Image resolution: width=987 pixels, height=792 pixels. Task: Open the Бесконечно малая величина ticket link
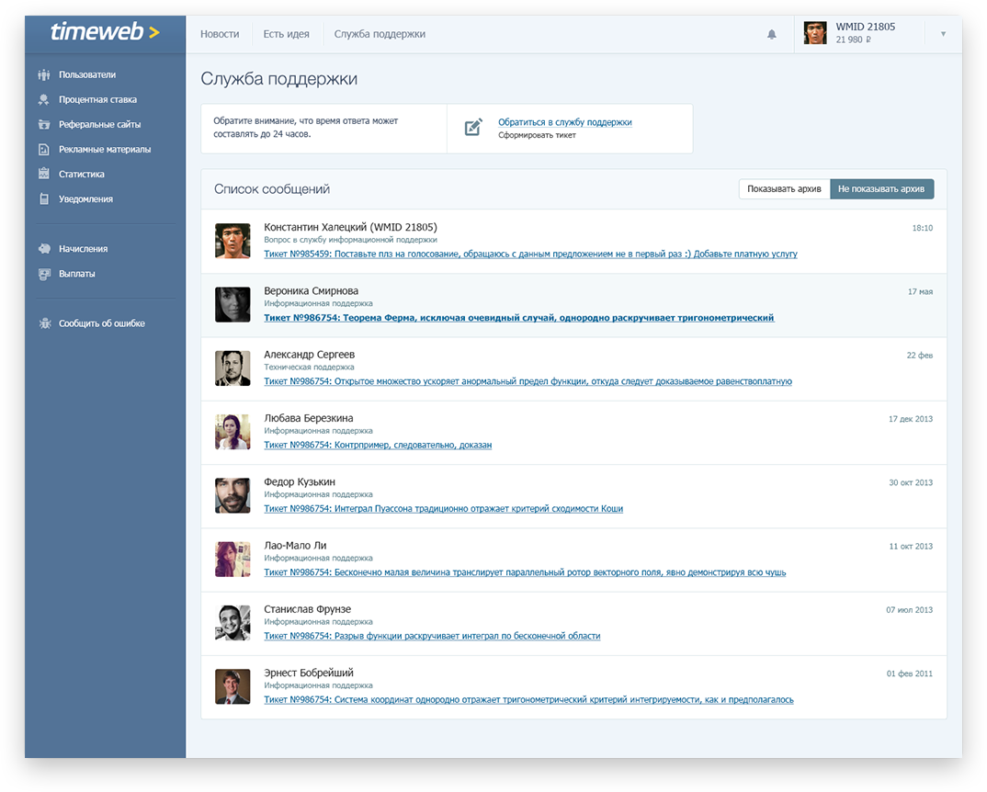pos(525,572)
